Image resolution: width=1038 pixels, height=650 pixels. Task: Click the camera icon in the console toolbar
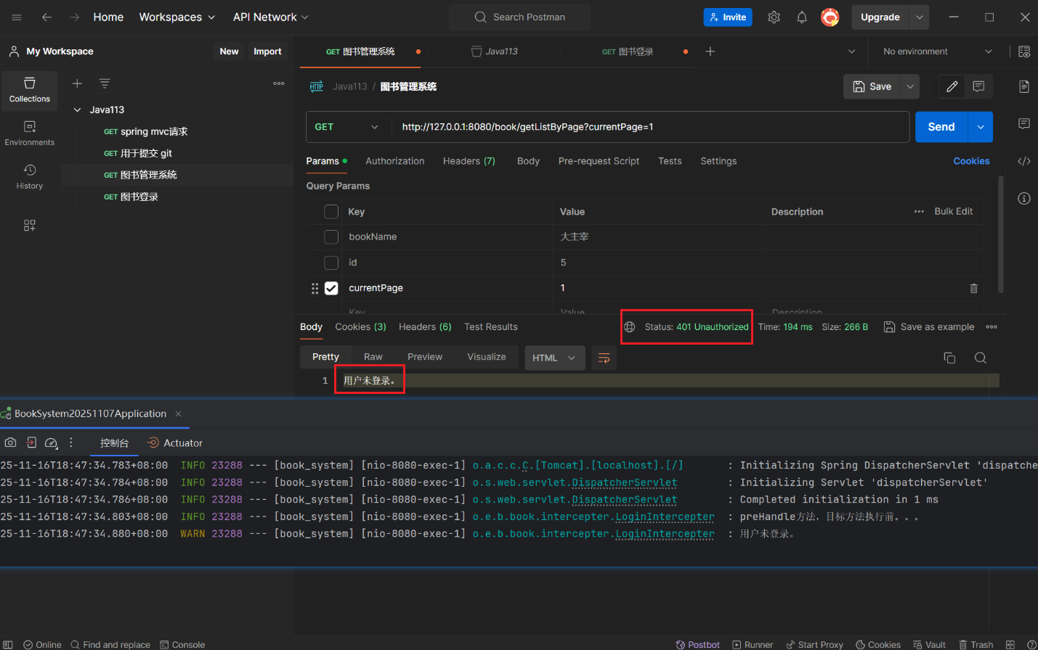10,443
